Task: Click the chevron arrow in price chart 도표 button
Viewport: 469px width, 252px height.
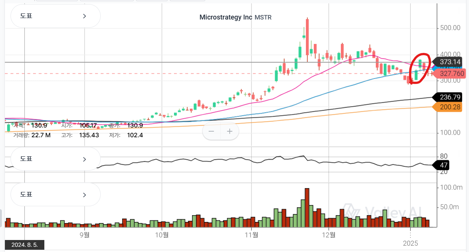Action: point(85,16)
